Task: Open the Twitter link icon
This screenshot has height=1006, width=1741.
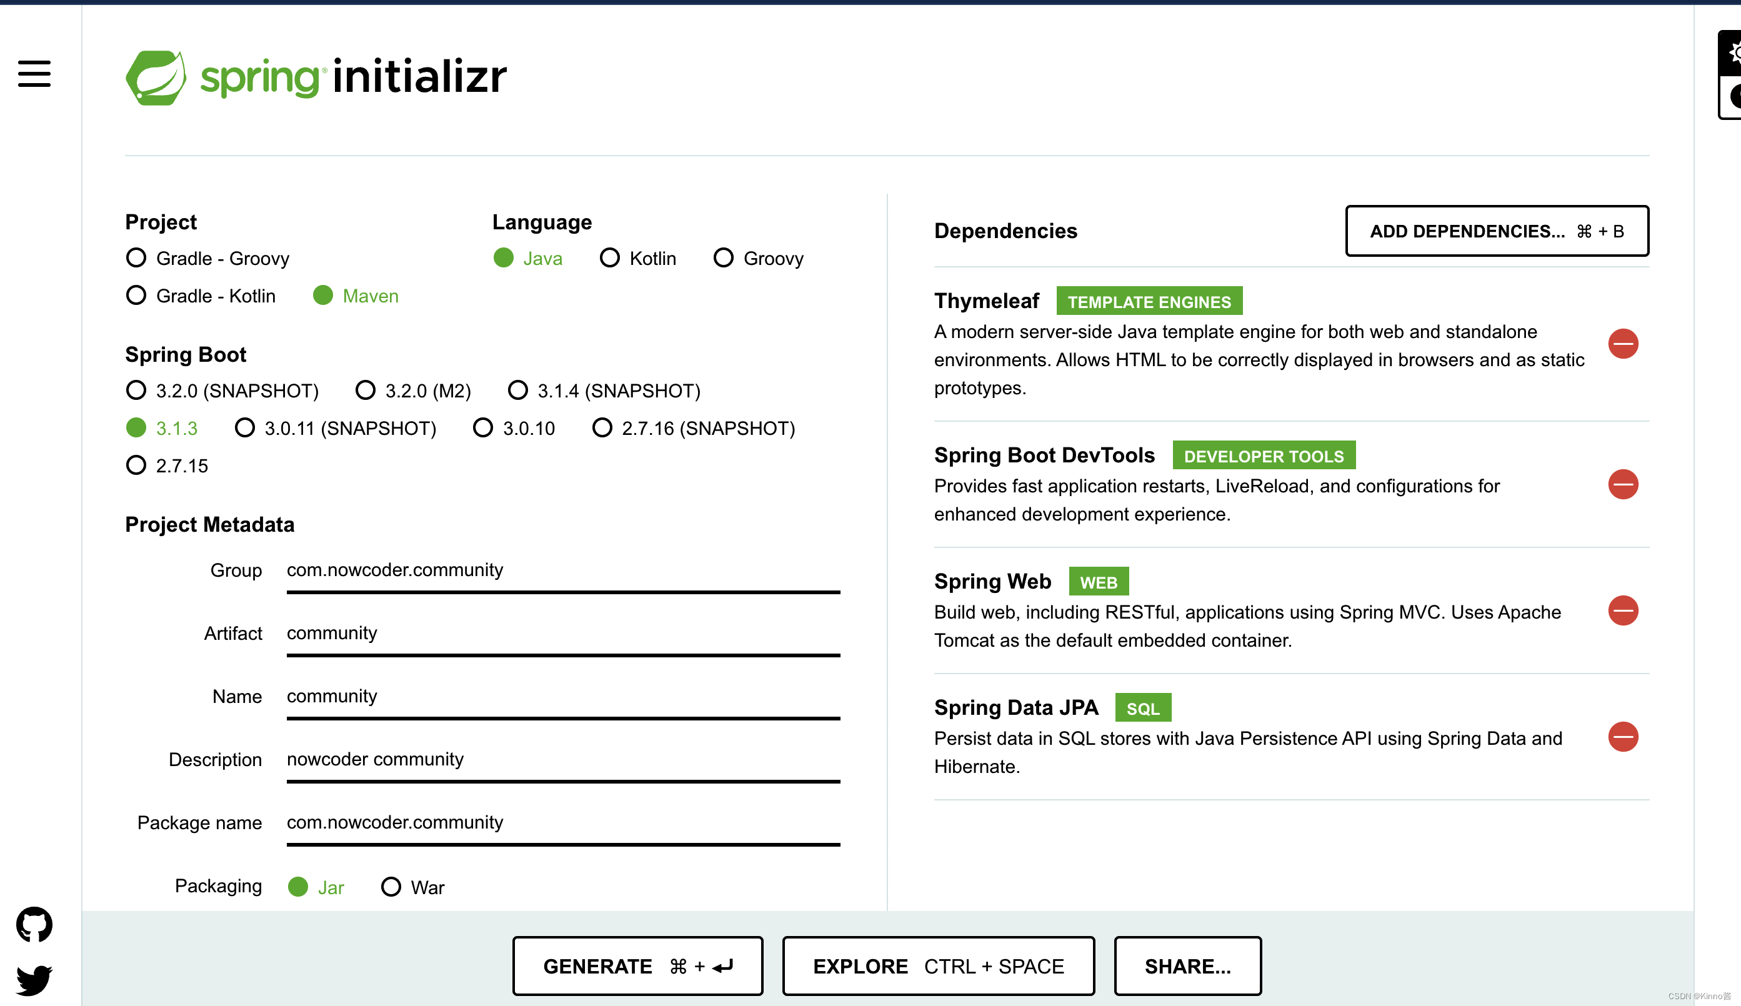Action: point(34,980)
